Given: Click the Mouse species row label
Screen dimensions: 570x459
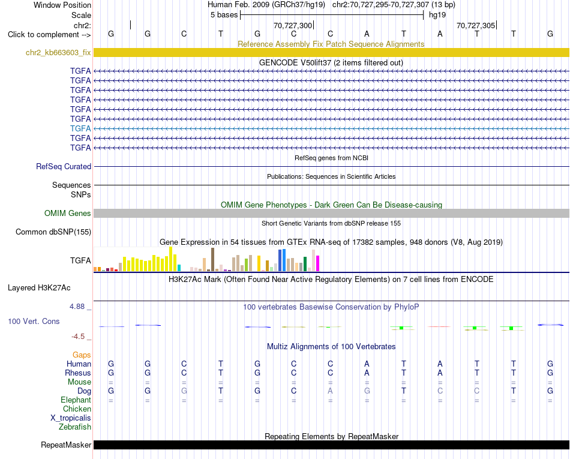Looking at the screenshot, I should coord(79,382).
